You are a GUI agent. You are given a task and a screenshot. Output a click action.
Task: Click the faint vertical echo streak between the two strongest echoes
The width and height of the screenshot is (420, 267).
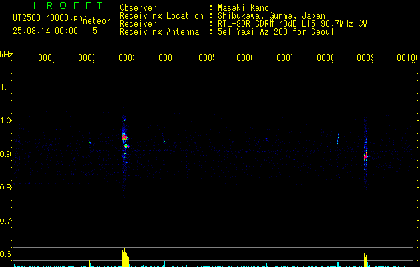[x=338, y=139]
